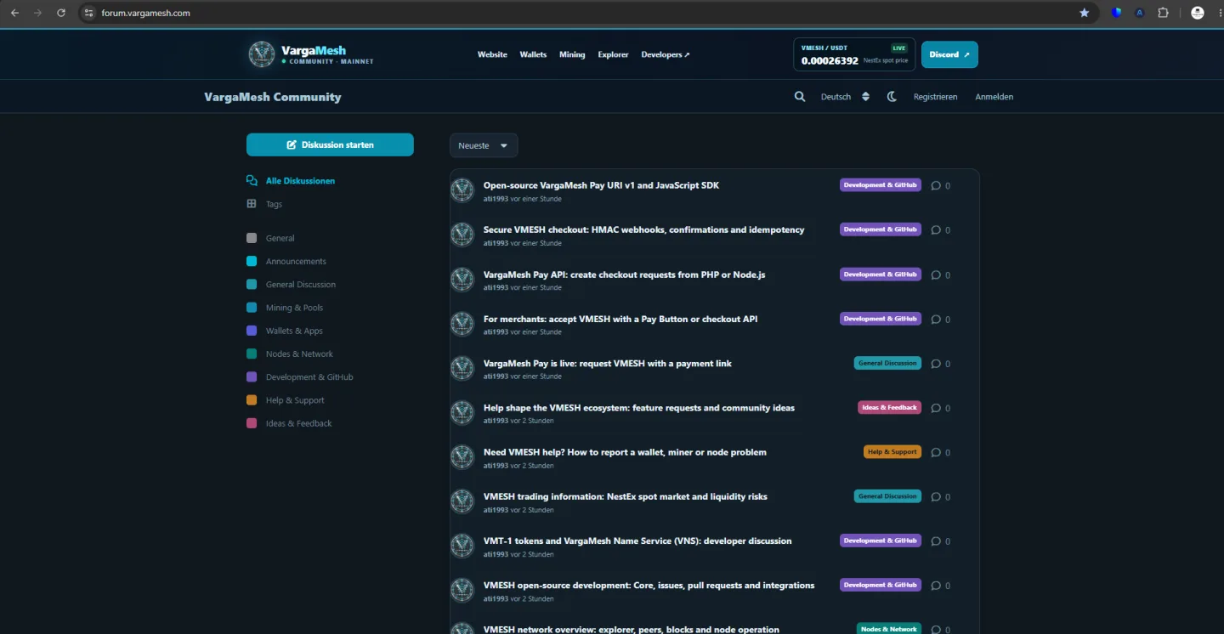Open the Wallets nav item
This screenshot has width=1224, height=634.
[533, 54]
